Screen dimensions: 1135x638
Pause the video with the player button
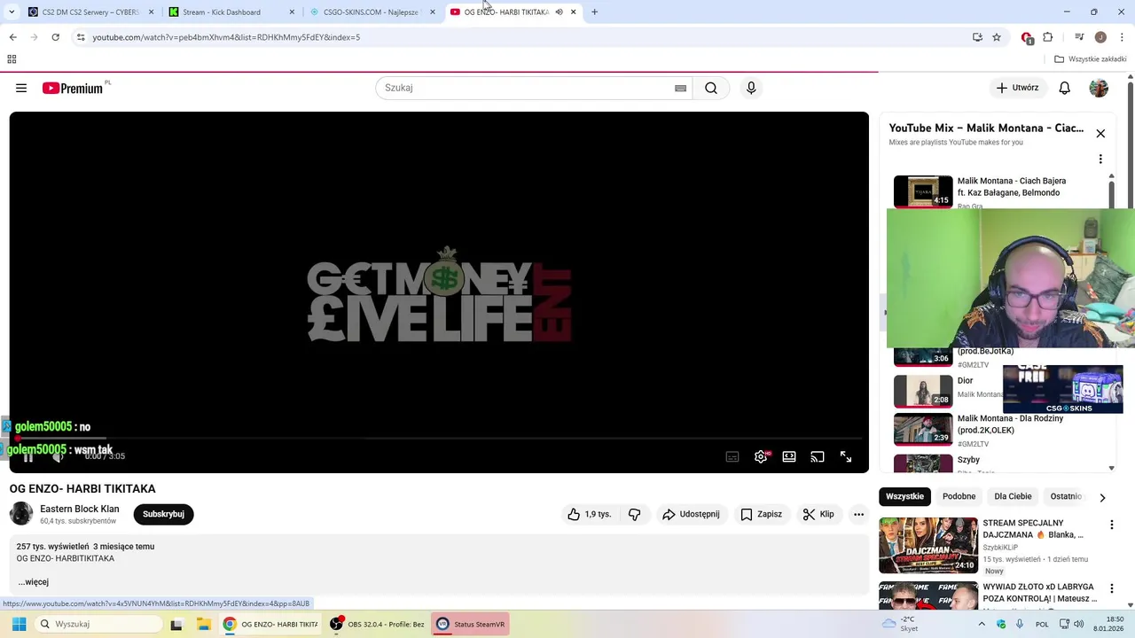27,456
